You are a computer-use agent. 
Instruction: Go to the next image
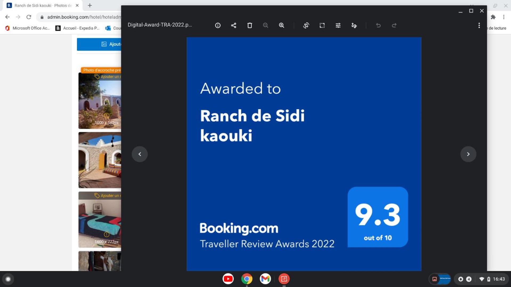468,154
